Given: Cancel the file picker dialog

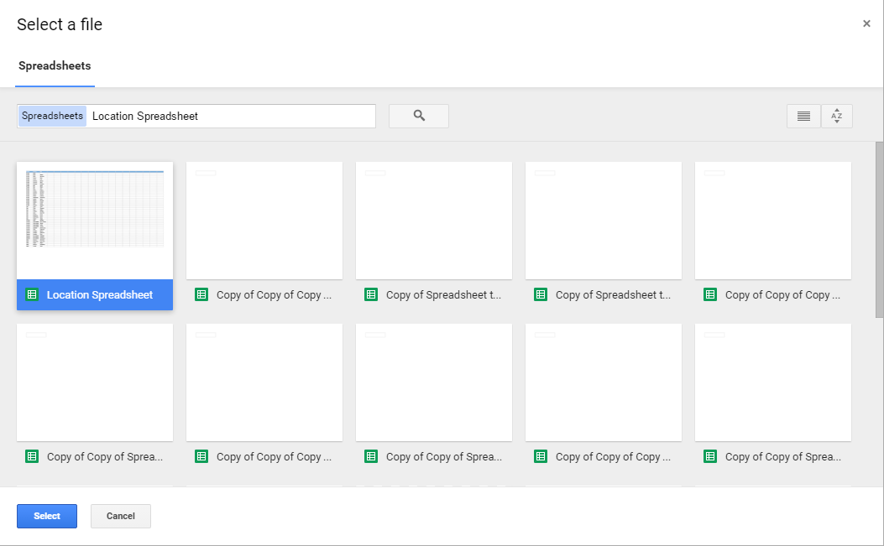Looking at the screenshot, I should point(120,516).
